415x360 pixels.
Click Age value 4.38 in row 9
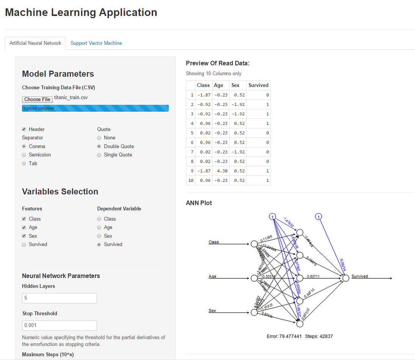click(222, 171)
